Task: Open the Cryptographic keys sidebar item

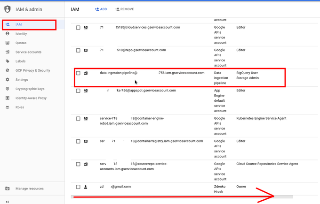Action: point(32,89)
